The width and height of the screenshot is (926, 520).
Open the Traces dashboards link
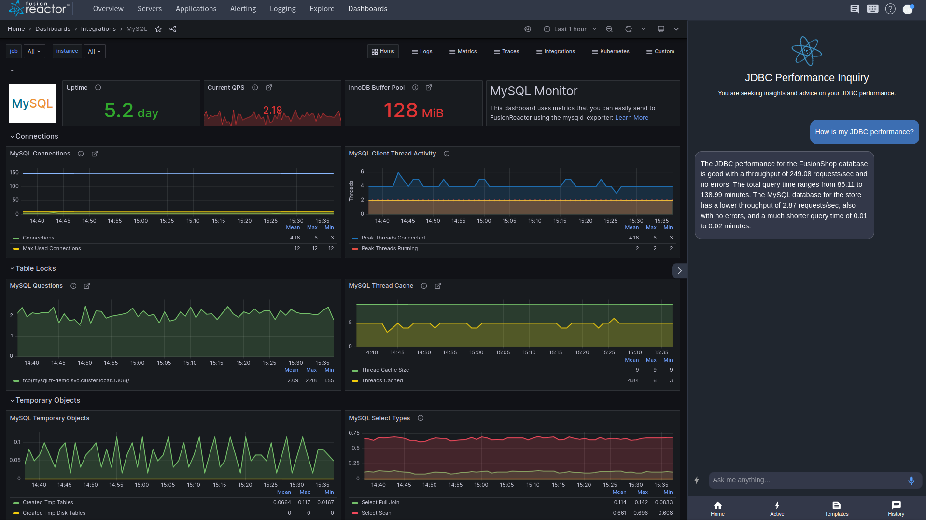[506, 51]
